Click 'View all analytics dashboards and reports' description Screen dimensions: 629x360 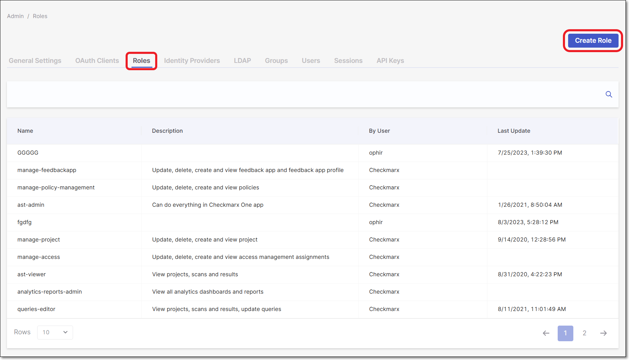[208, 292]
